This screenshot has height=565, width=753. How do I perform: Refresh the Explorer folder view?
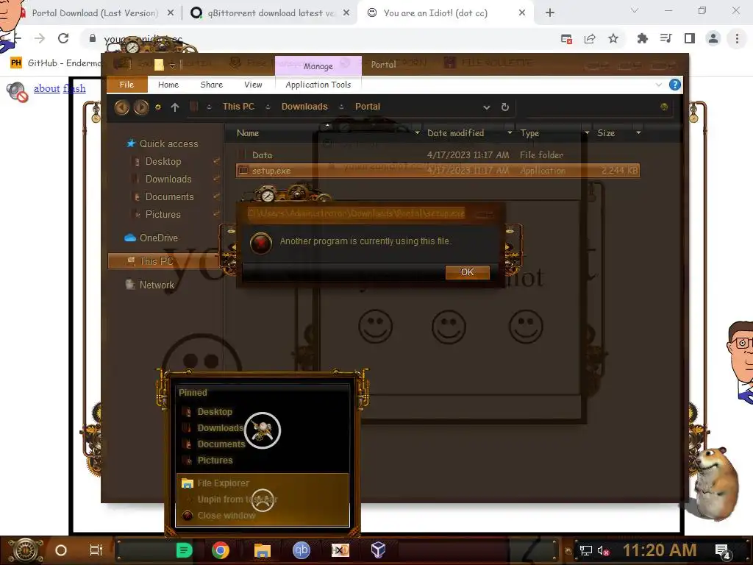504,107
